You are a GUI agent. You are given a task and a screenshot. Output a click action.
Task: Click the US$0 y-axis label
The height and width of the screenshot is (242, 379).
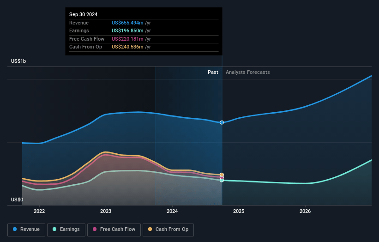[17, 200]
